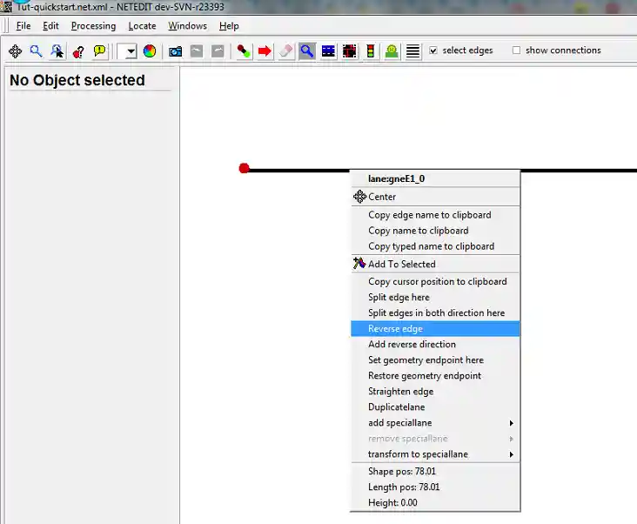Choose Copy name to clipboard
The image size is (637, 524).
[435, 231]
